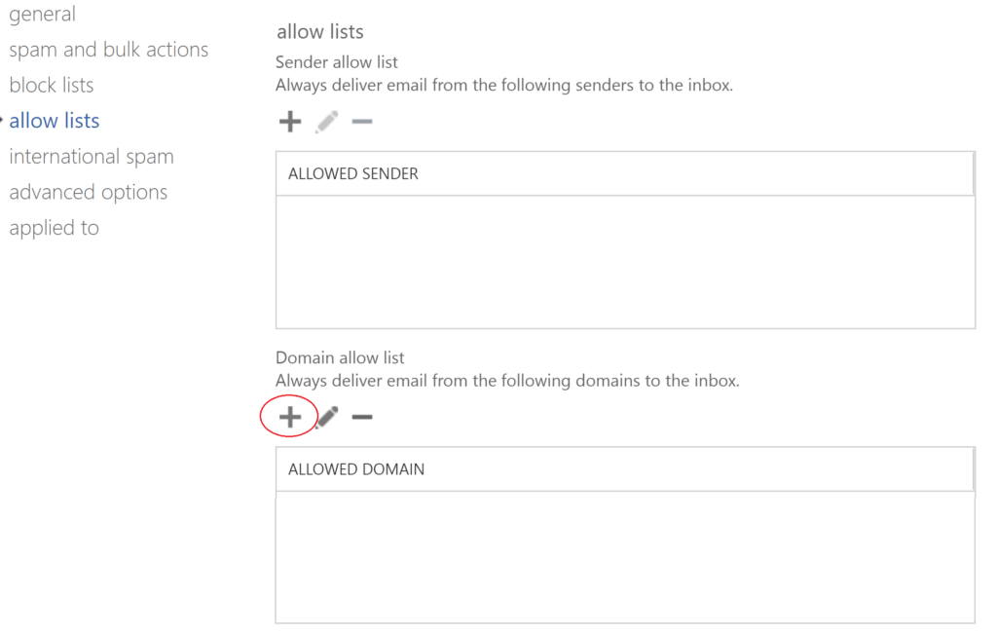Click the allow lists page heading
Image resolution: width=997 pixels, height=633 pixels.
point(320,32)
